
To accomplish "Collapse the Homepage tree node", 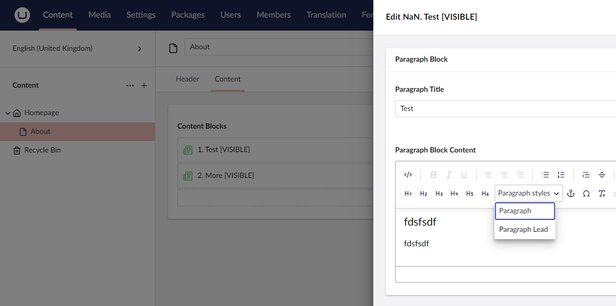I will [7, 113].
